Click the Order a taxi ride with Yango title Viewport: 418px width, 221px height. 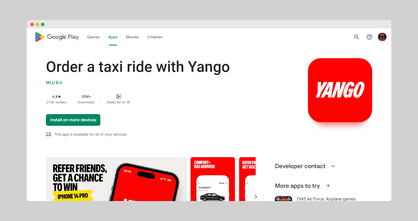pyautogui.click(x=138, y=67)
